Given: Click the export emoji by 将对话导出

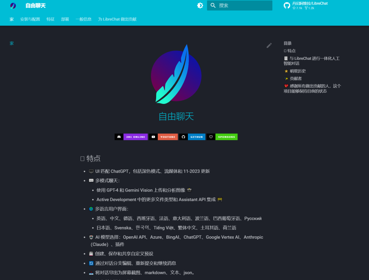Looking at the screenshot, I should (x=91, y=273).
